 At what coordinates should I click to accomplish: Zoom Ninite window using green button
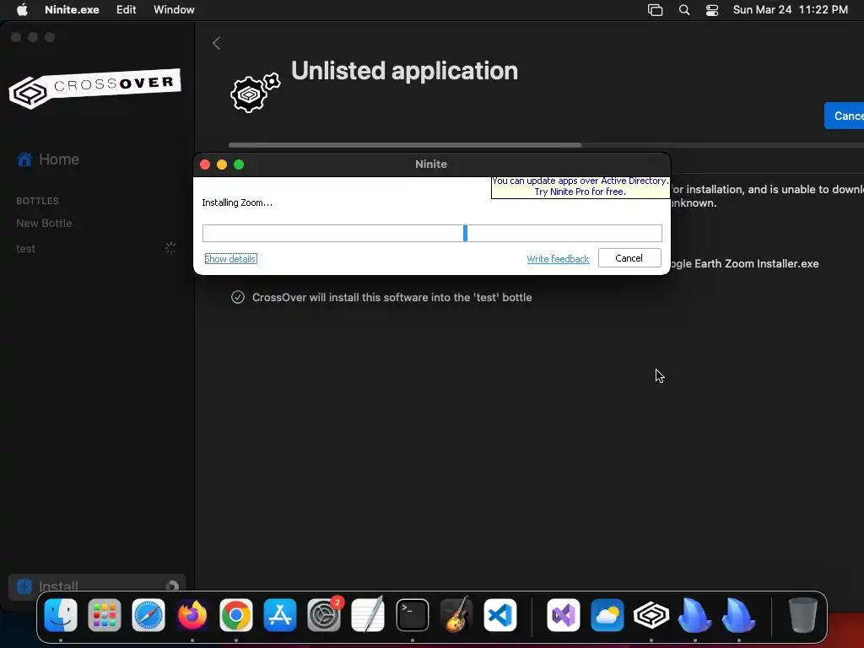coord(239,165)
